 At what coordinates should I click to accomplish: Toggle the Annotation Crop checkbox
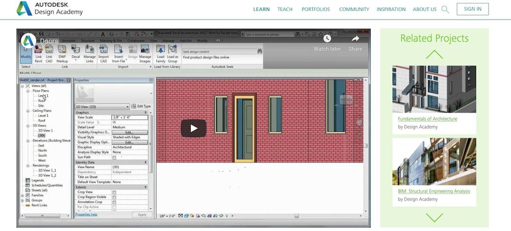point(114,202)
